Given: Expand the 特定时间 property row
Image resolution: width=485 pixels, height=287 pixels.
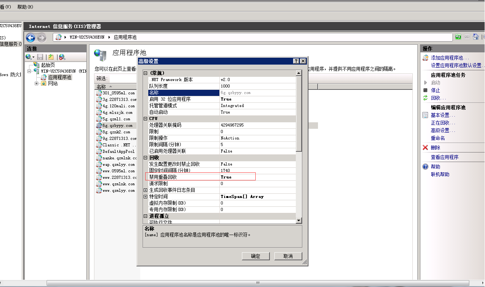Looking at the screenshot, I should coord(145,196).
